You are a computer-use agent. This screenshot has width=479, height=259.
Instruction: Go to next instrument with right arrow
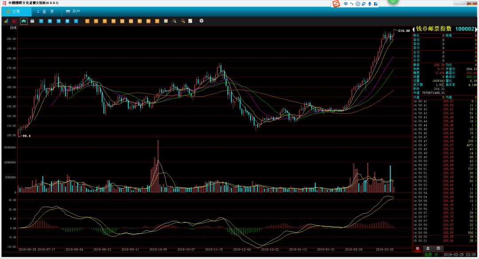pos(476,29)
